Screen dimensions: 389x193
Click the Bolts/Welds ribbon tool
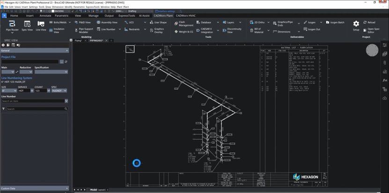pyautogui.click(x=58, y=22)
